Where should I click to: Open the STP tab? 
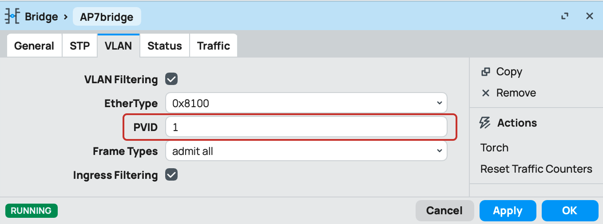point(80,46)
